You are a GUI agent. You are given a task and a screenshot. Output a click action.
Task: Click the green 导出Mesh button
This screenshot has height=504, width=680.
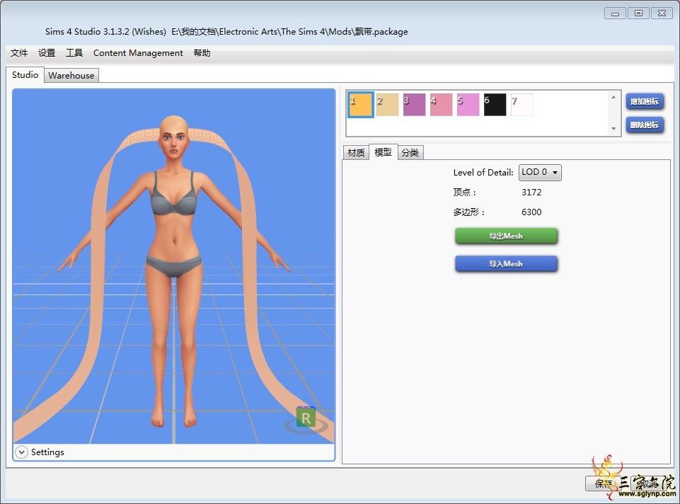coord(506,236)
